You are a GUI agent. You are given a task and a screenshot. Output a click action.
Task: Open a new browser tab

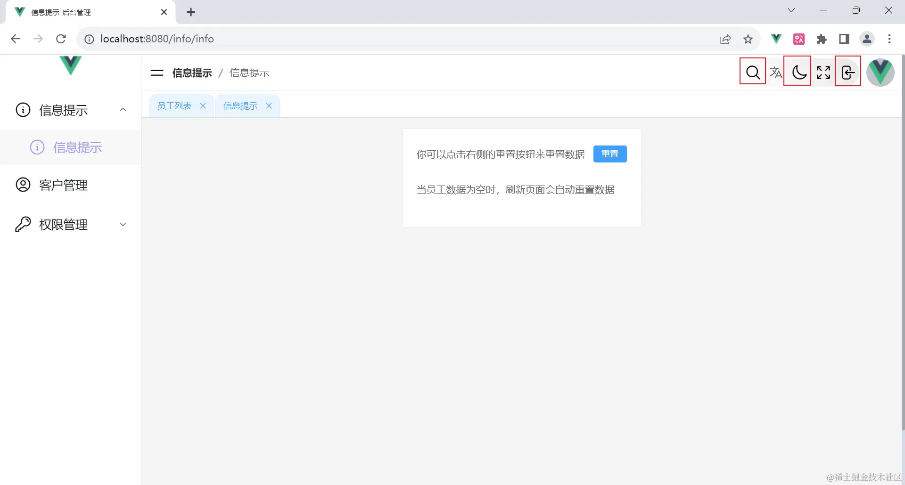click(191, 12)
